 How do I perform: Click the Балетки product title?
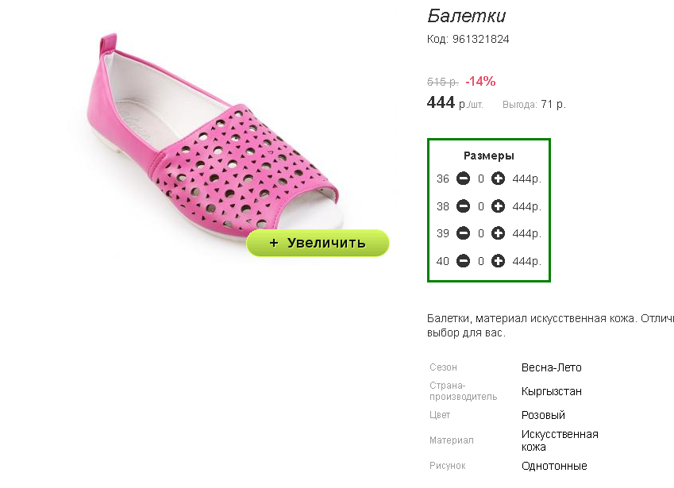point(466,17)
